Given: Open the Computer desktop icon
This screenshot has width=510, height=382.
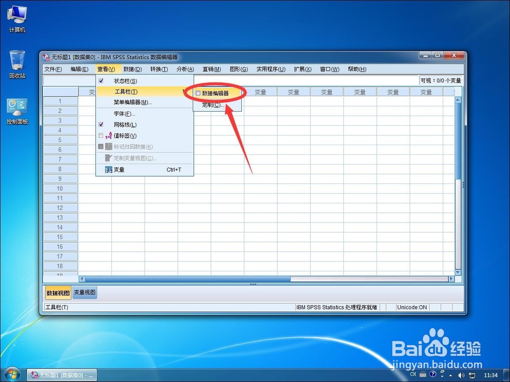Looking at the screenshot, I should click(17, 19).
